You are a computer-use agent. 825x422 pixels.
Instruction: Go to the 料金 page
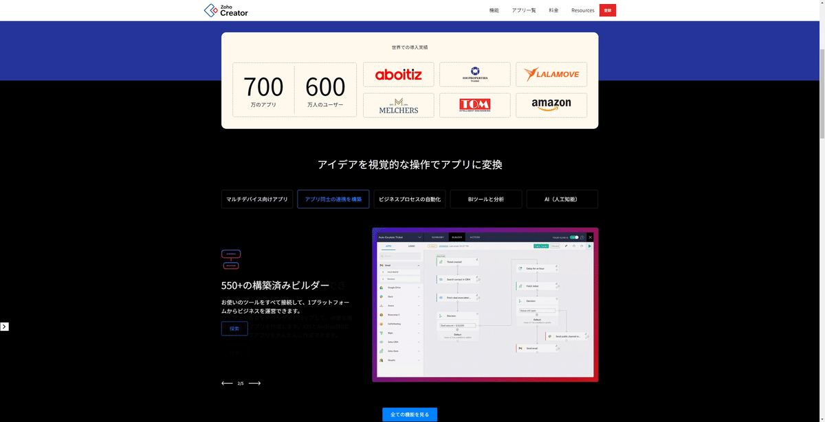(553, 10)
